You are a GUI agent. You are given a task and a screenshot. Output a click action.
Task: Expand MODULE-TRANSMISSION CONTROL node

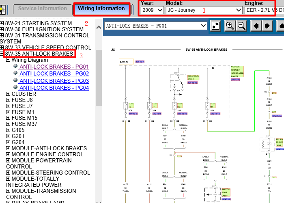(8, 191)
